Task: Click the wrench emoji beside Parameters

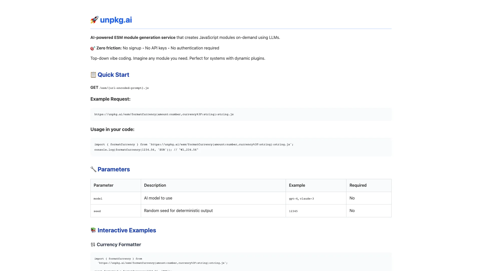Action: [93, 169]
